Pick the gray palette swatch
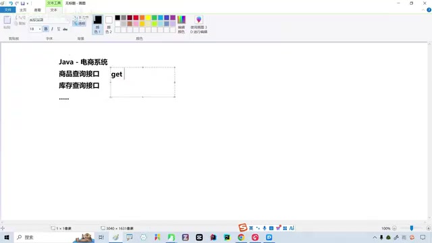 [124, 18]
